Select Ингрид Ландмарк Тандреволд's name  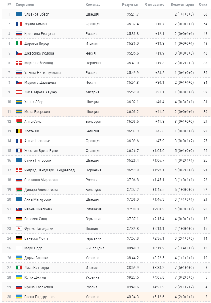click(49, 170)
